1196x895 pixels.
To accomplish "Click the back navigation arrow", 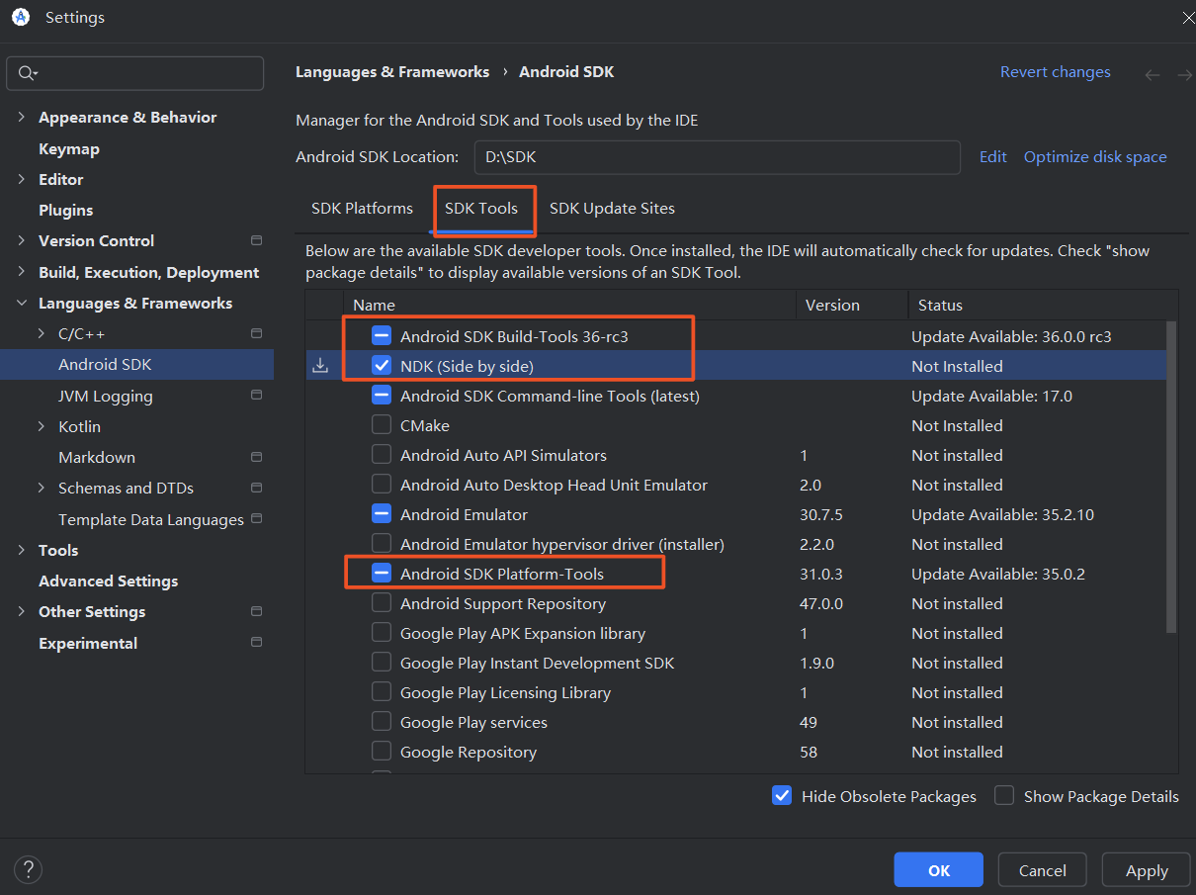I will tap(1152, 74).
